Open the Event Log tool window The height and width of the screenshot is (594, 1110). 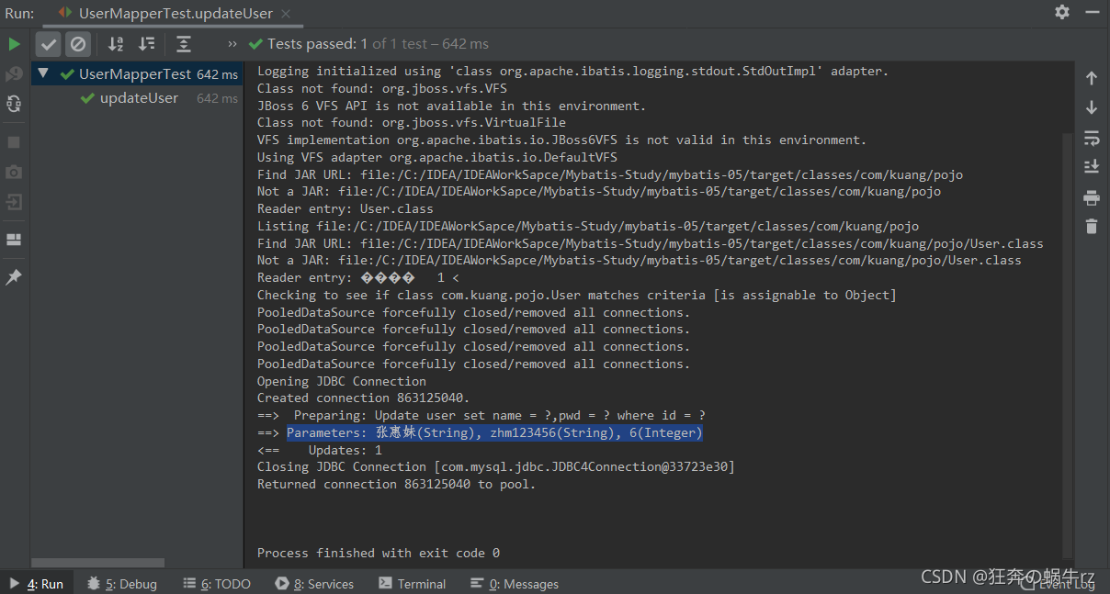[1057, 584]
